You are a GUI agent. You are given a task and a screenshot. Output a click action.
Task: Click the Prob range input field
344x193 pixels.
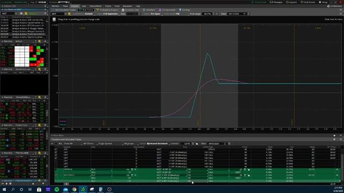pyautogui.click(x=207, y=14)
